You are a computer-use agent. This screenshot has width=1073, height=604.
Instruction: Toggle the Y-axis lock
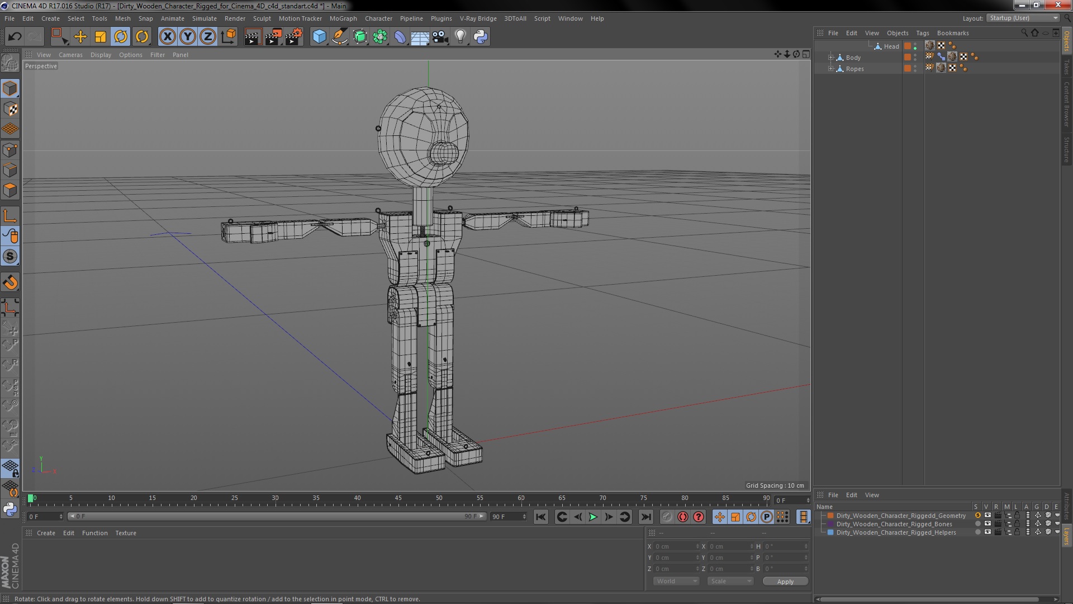point(188,37)
